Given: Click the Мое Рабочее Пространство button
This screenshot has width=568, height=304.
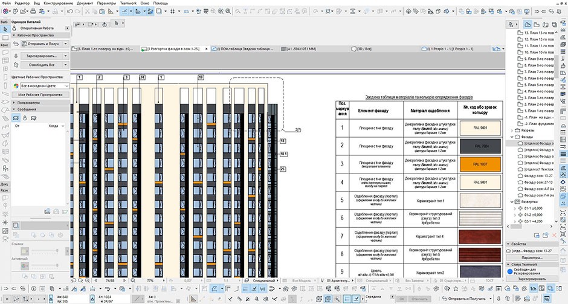Looking at the screenshot, I should point(40,95).
